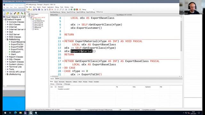Collapse the ExportMaterial method fold marker on line 11
Viewport: 205px width, 115px height.
click(x=63, y=41)
